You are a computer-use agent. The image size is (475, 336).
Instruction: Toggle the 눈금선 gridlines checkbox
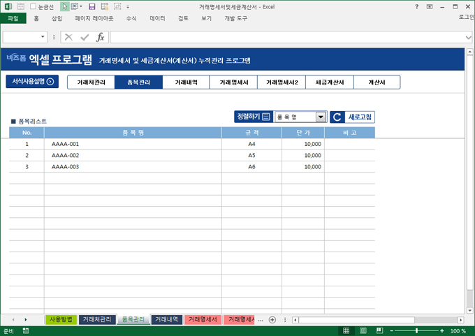pos(33,6)
